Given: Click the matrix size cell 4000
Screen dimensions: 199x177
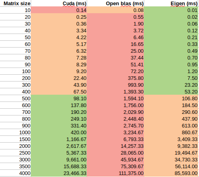Looking at the screenshot, I should coord(15,173).
